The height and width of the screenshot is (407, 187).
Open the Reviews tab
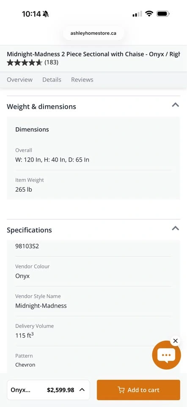[x=82, y=80]
